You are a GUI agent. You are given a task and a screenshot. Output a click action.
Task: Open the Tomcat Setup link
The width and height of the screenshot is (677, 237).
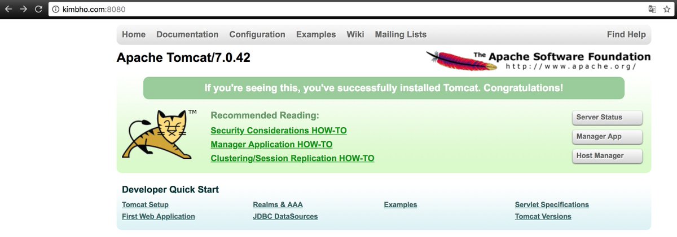145,205
